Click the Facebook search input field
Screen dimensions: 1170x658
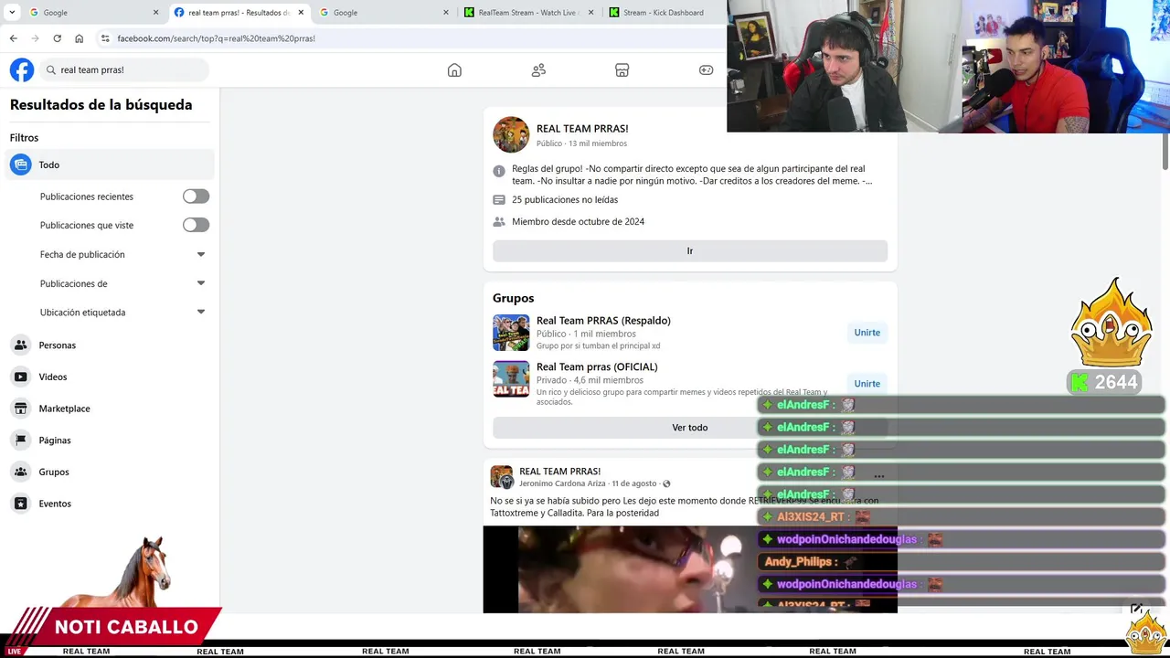[125, 69]
